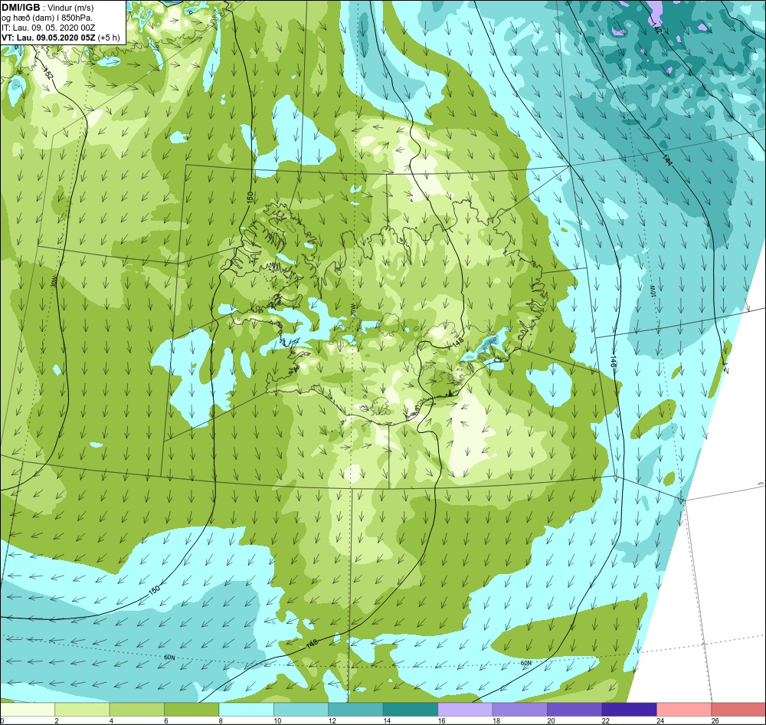
Task: Click the '144' height contour label
Action: coord(667,159)
